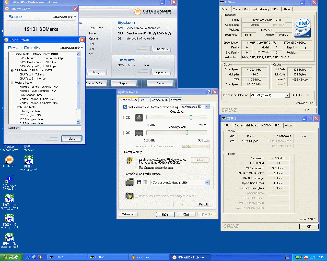Close the Result Details dialog with Close button

[x=72, y=139]
